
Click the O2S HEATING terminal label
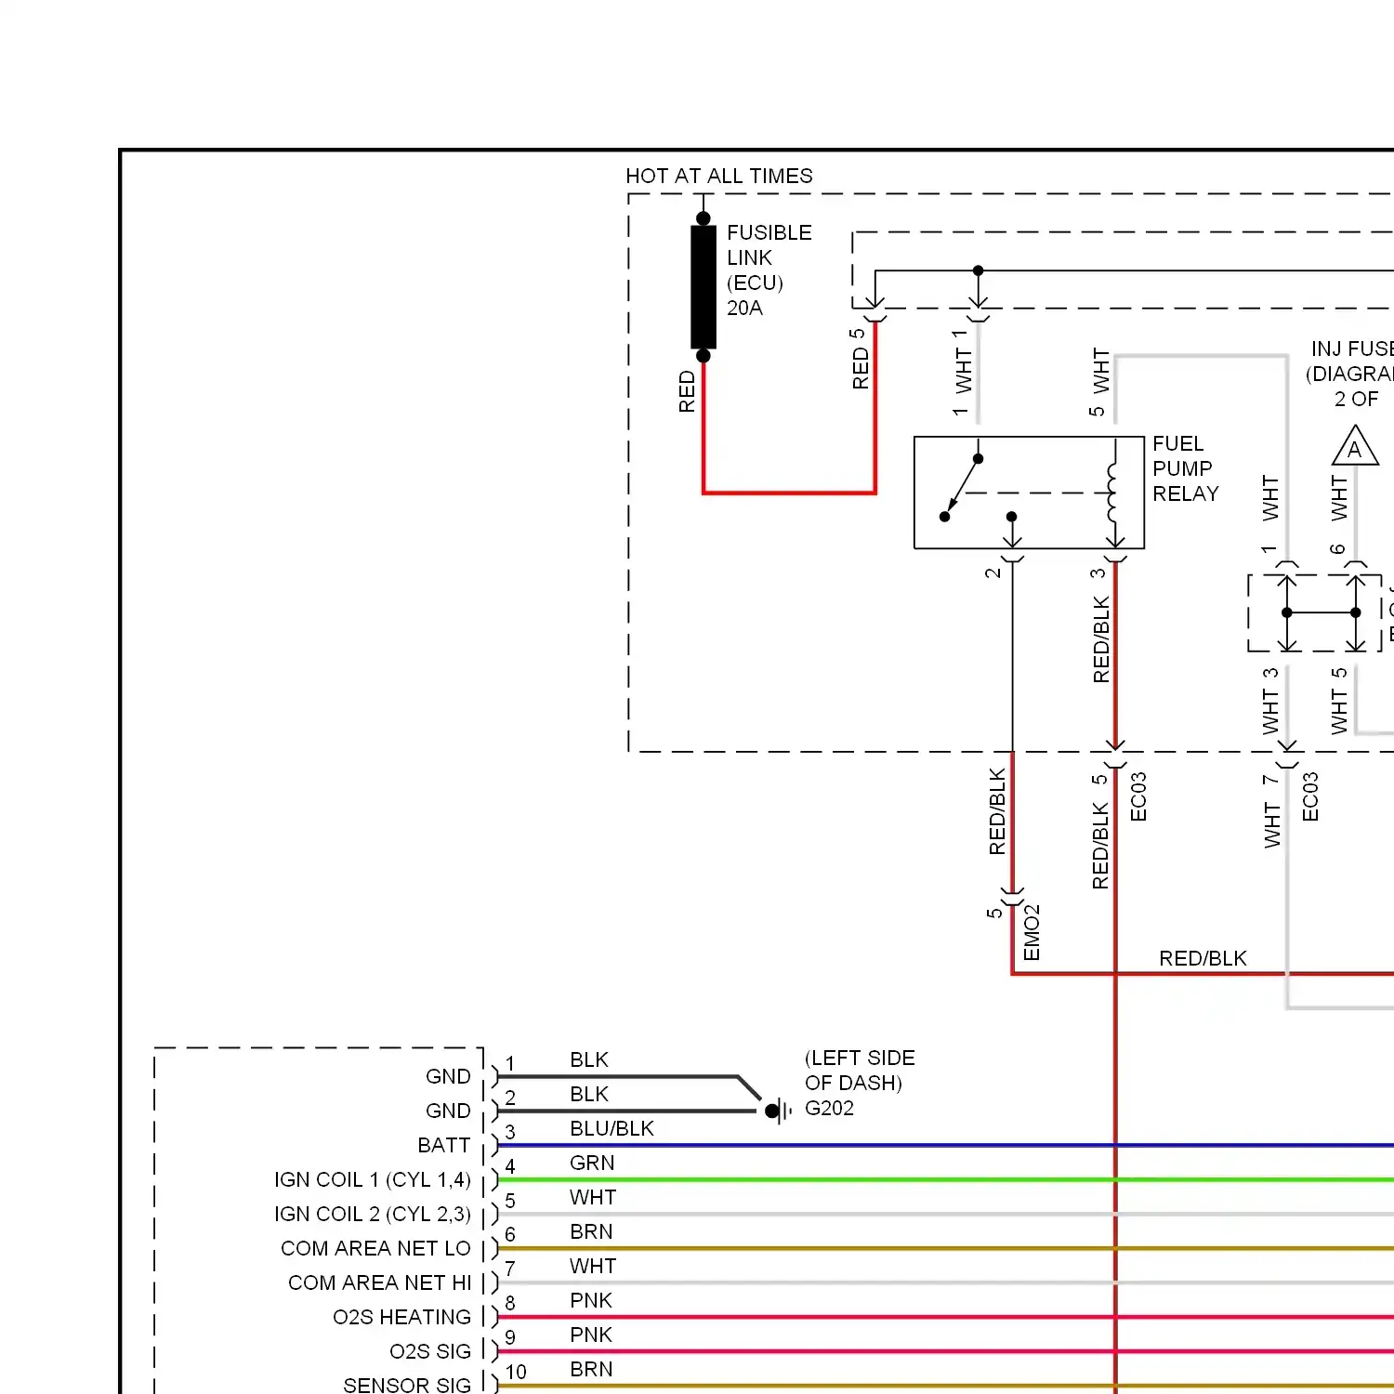(402, 1317)
